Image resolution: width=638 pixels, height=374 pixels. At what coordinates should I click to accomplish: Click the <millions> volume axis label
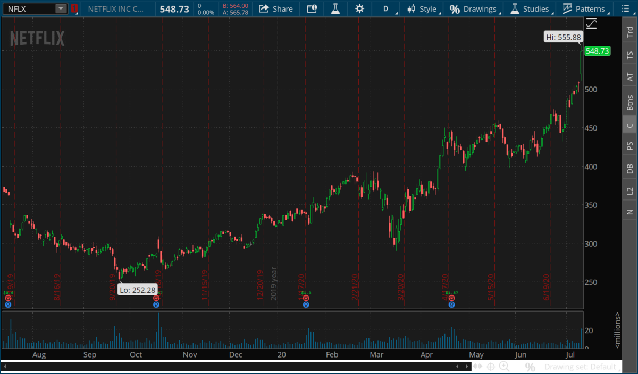pyautogui.click(x=617, y=330)
